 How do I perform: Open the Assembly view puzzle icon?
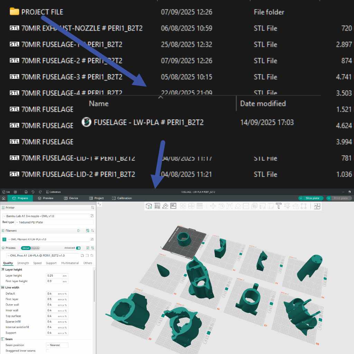317,206
